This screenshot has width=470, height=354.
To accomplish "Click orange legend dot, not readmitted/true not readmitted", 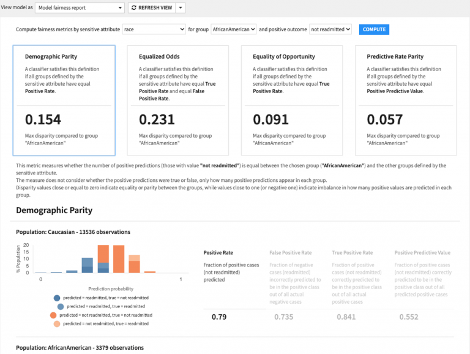I will click(53, 315).
